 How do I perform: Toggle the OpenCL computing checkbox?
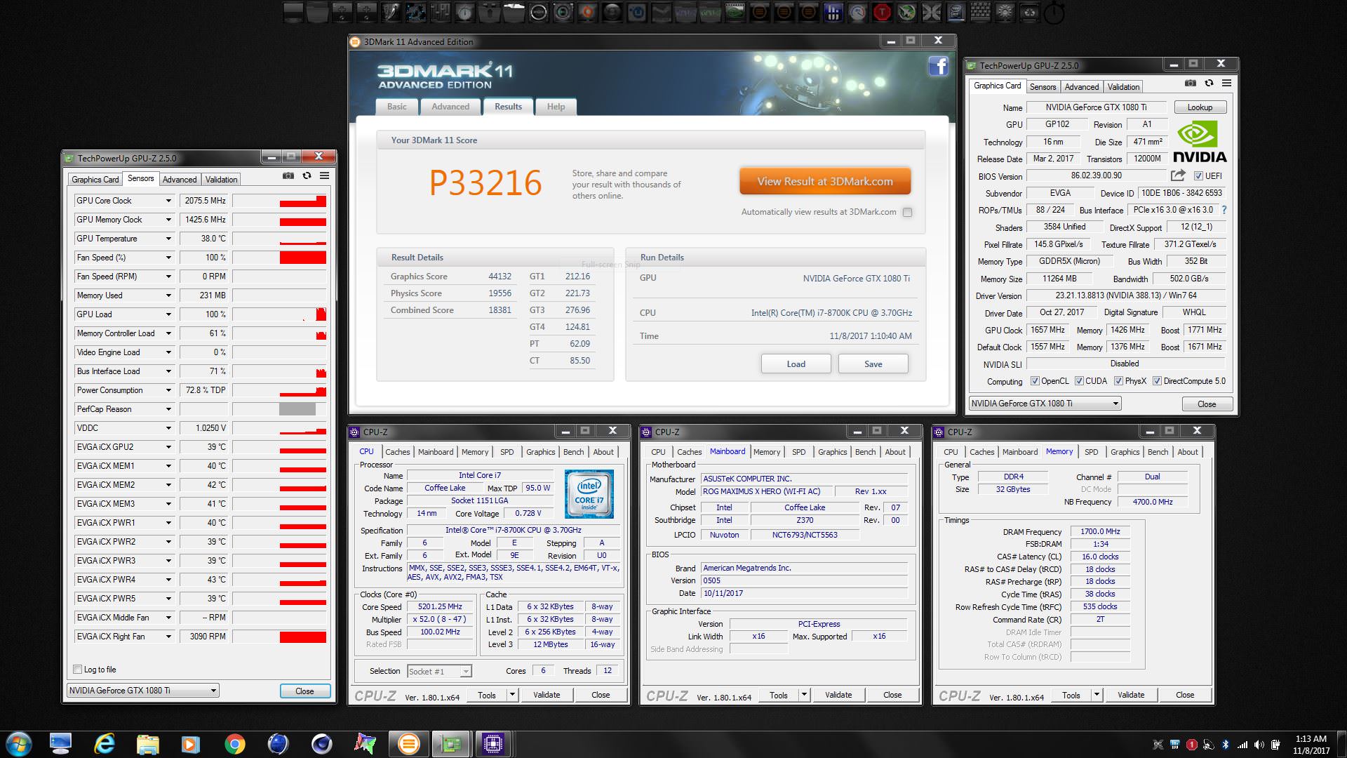[x=1035, y=381]
